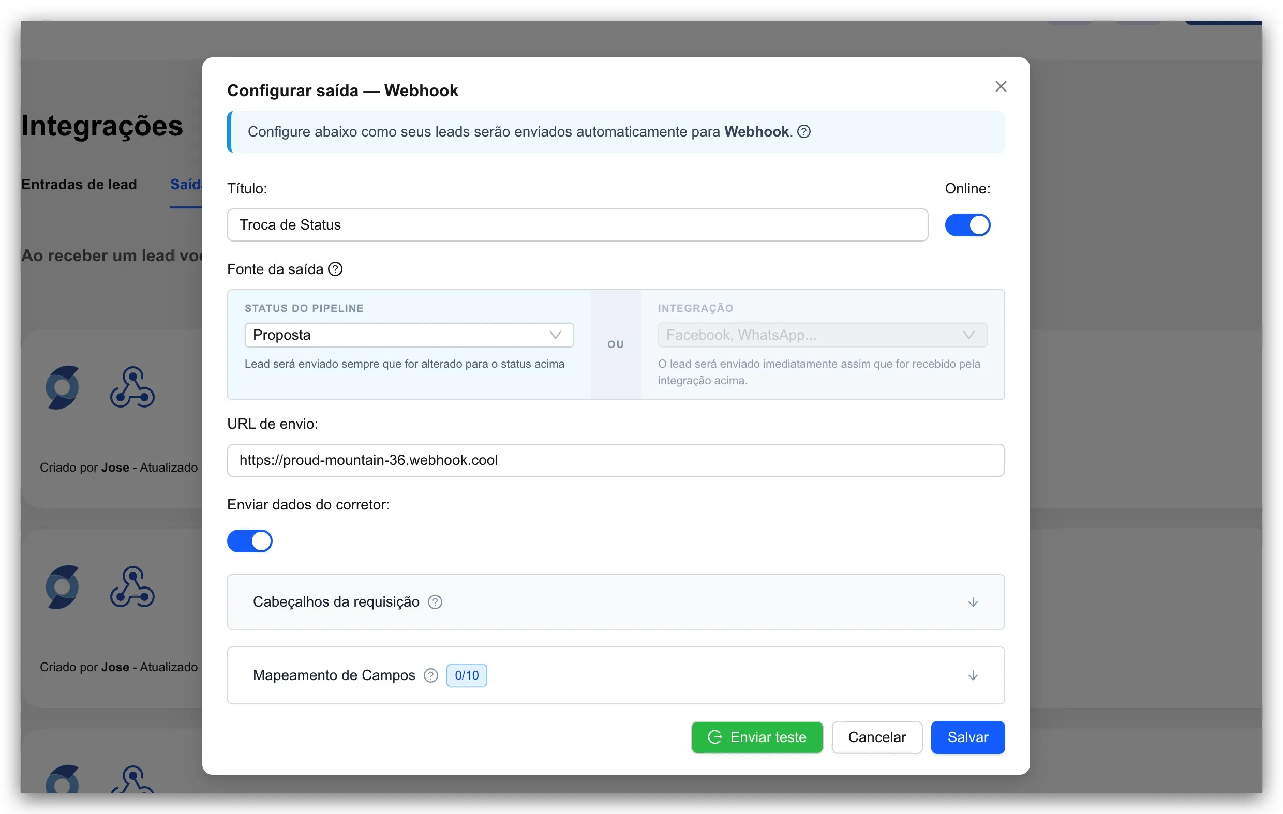Switch to the Saídas tab behind the dialog
The image size is (1283, 814).
coord(186,184)
